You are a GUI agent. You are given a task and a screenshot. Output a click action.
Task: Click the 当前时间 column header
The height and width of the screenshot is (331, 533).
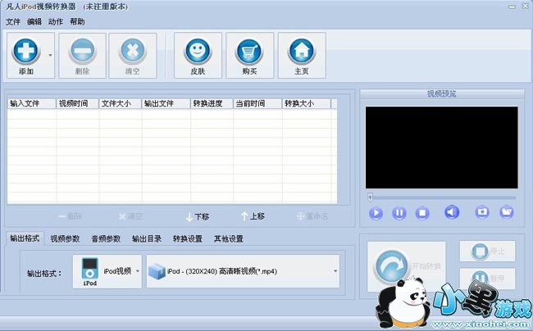coord(257,103)
